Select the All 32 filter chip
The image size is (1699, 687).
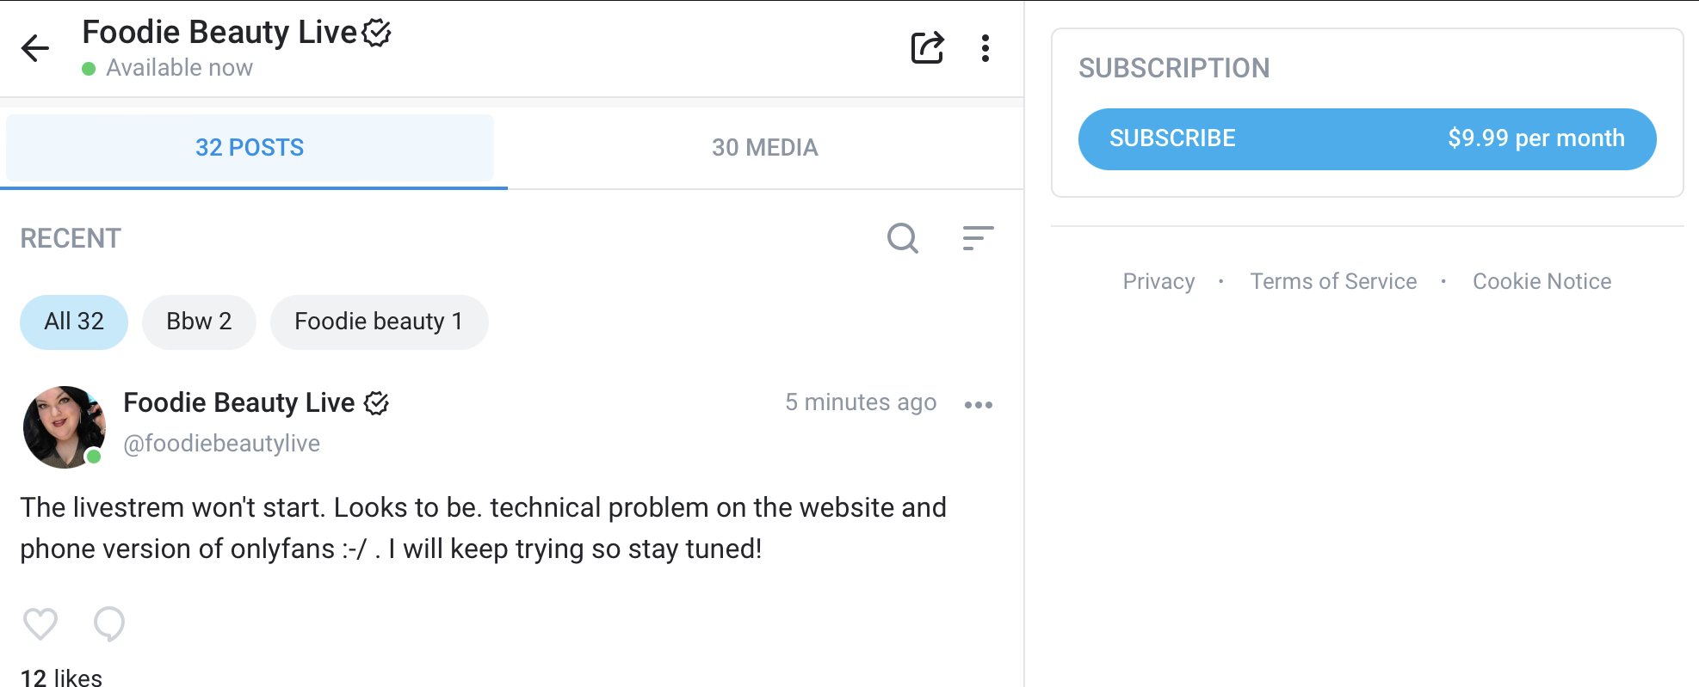click(x=74, y=322)
